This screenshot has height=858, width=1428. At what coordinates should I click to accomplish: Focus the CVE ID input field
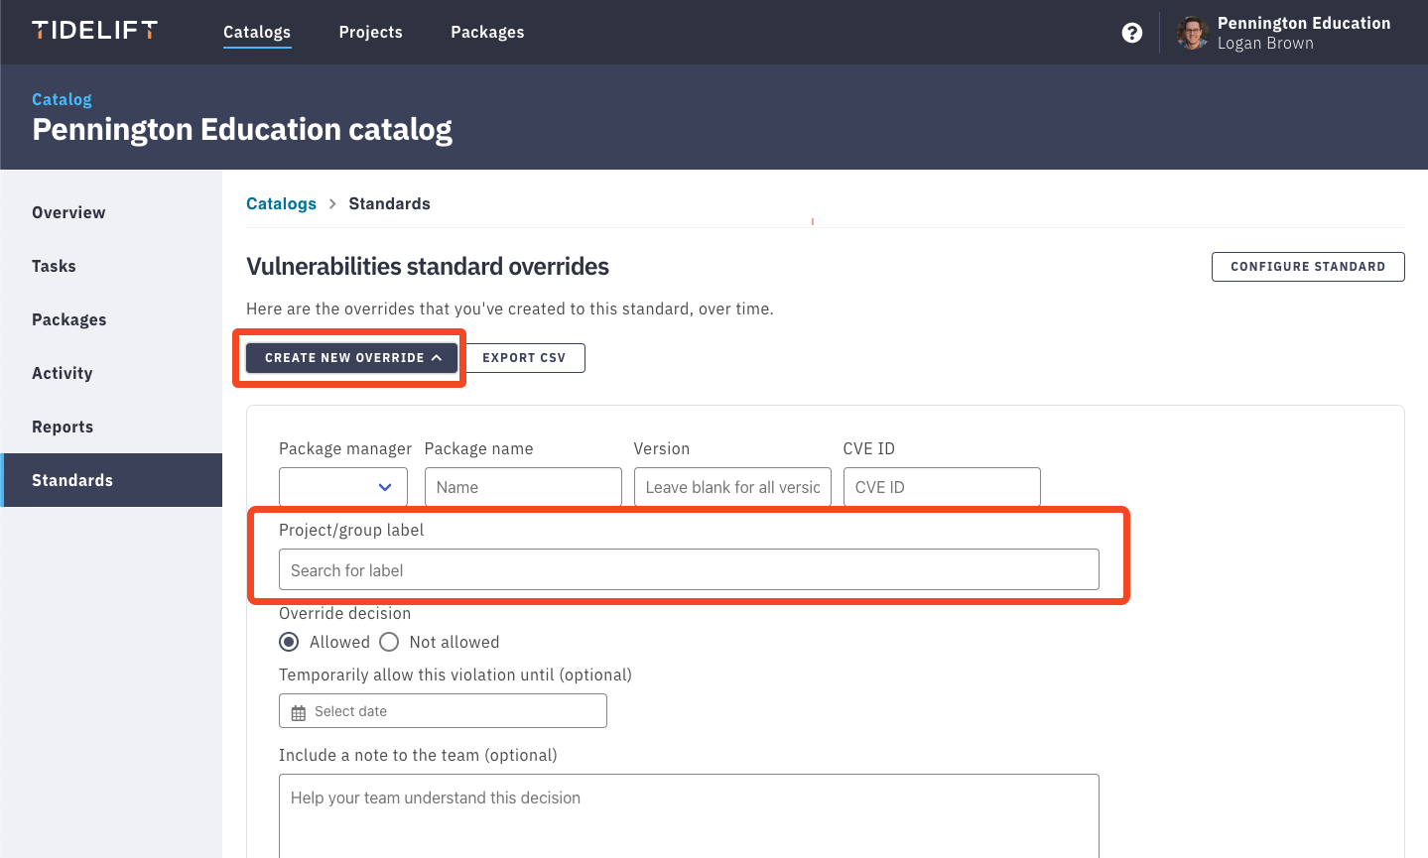[942, 487]
